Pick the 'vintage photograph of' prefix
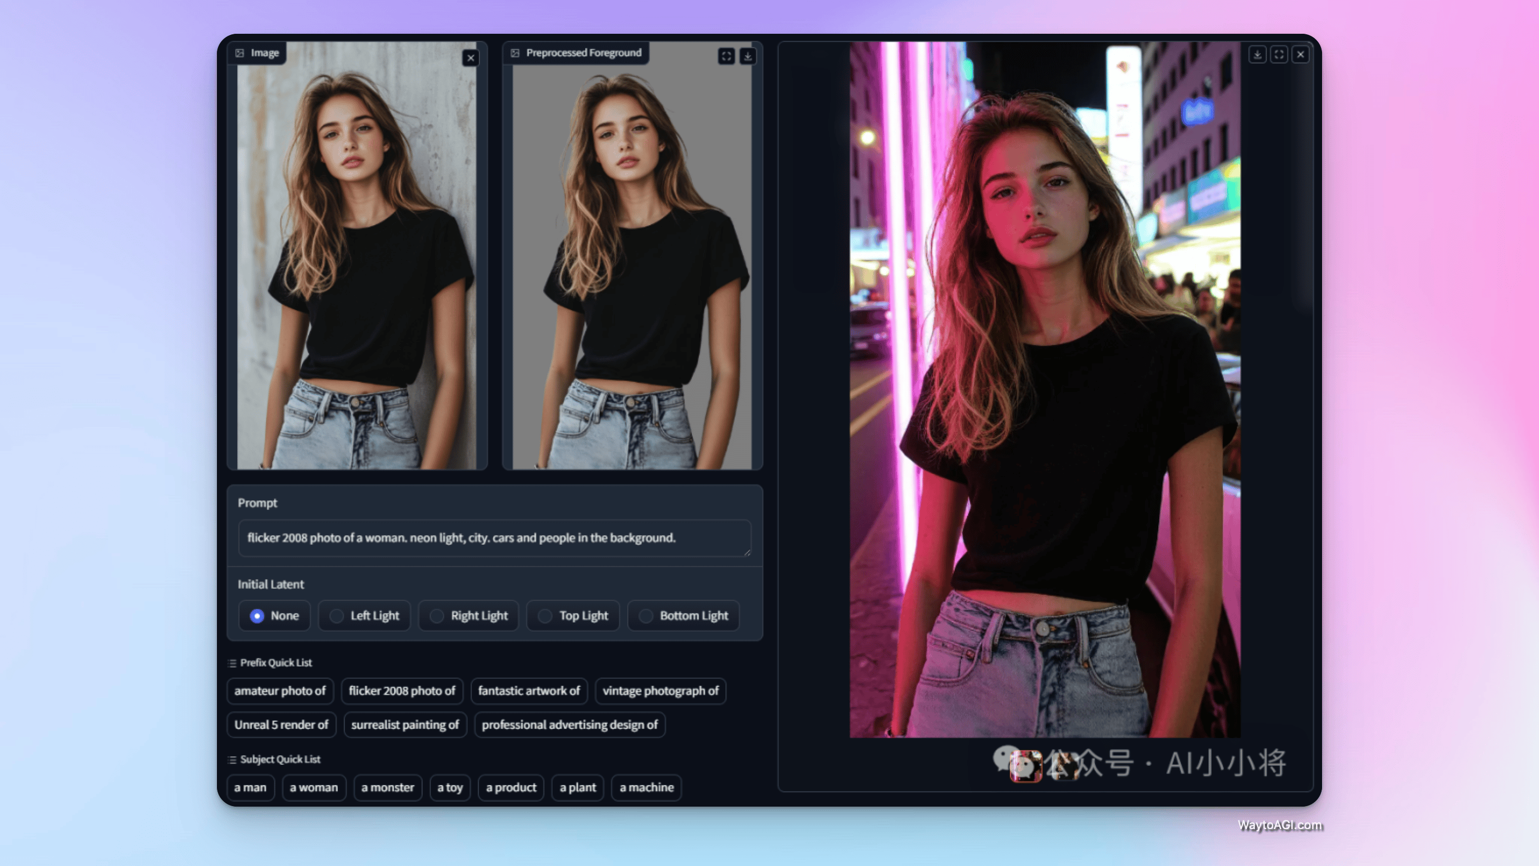 tap(660, 691)
